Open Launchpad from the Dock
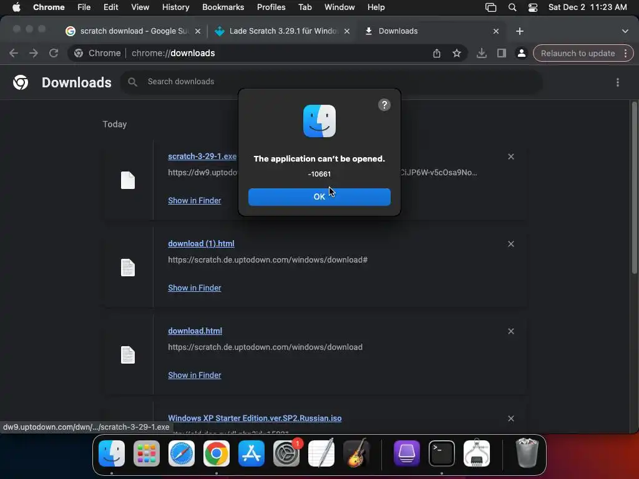The height and width of the screenshot is (479, 639). (x=147, y=453)
